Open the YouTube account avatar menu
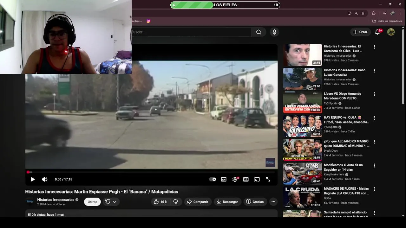406x228 pixels. (391, 32)
